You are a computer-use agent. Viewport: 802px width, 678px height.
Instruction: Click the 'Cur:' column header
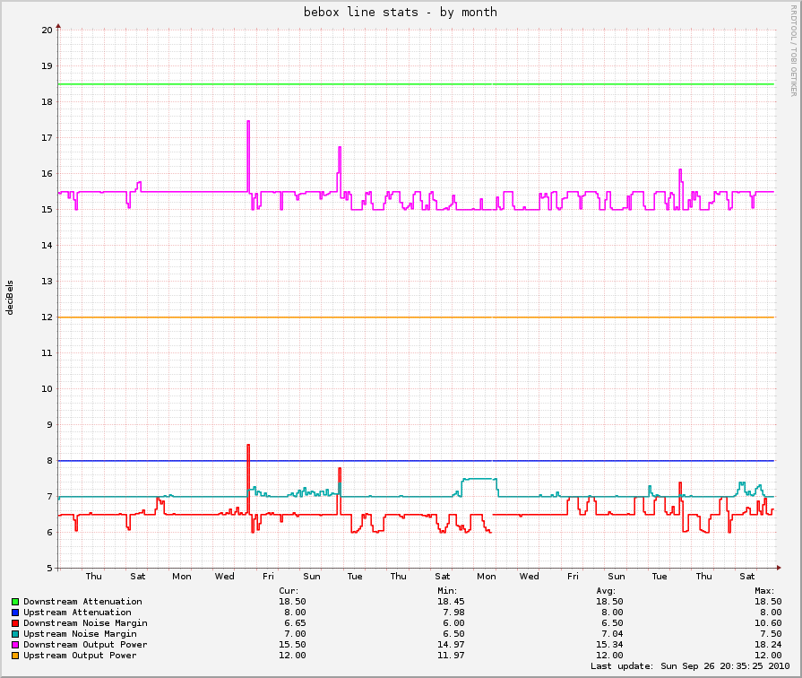(289, 591)
